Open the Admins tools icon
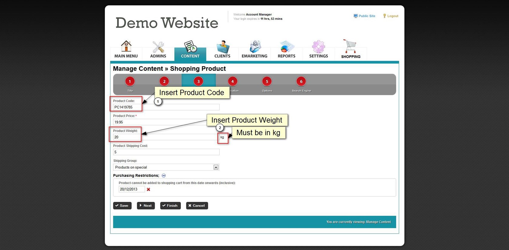This screenshot has height=250, width=509. click(158, 47)
